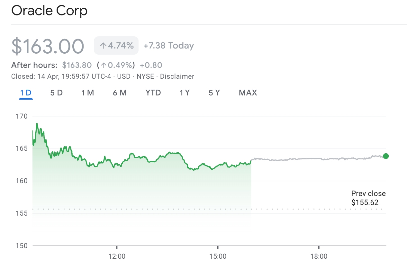
Task: Click the 12:00 time axis marker
Action: [117, 256]
